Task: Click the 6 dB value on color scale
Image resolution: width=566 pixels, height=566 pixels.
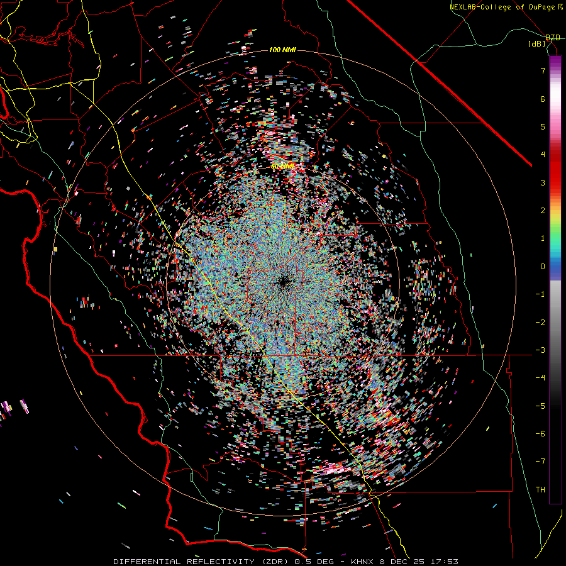Action: (543, 99)
